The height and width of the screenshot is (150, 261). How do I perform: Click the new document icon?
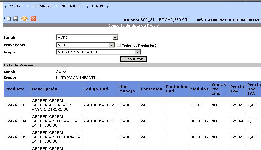tap(9, 19)
